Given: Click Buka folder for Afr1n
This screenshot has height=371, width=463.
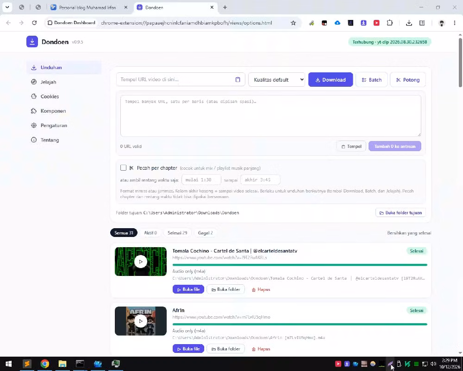Looking at the screenshot, I should pyautogui.click(x=226, y=349).
